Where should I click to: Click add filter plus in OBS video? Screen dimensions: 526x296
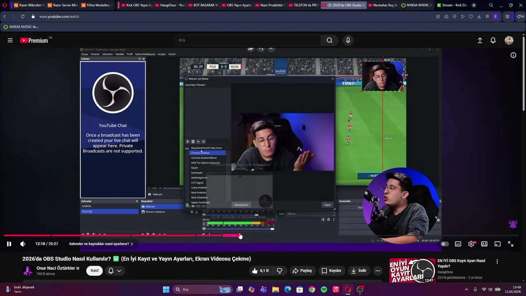click(188, 142)
